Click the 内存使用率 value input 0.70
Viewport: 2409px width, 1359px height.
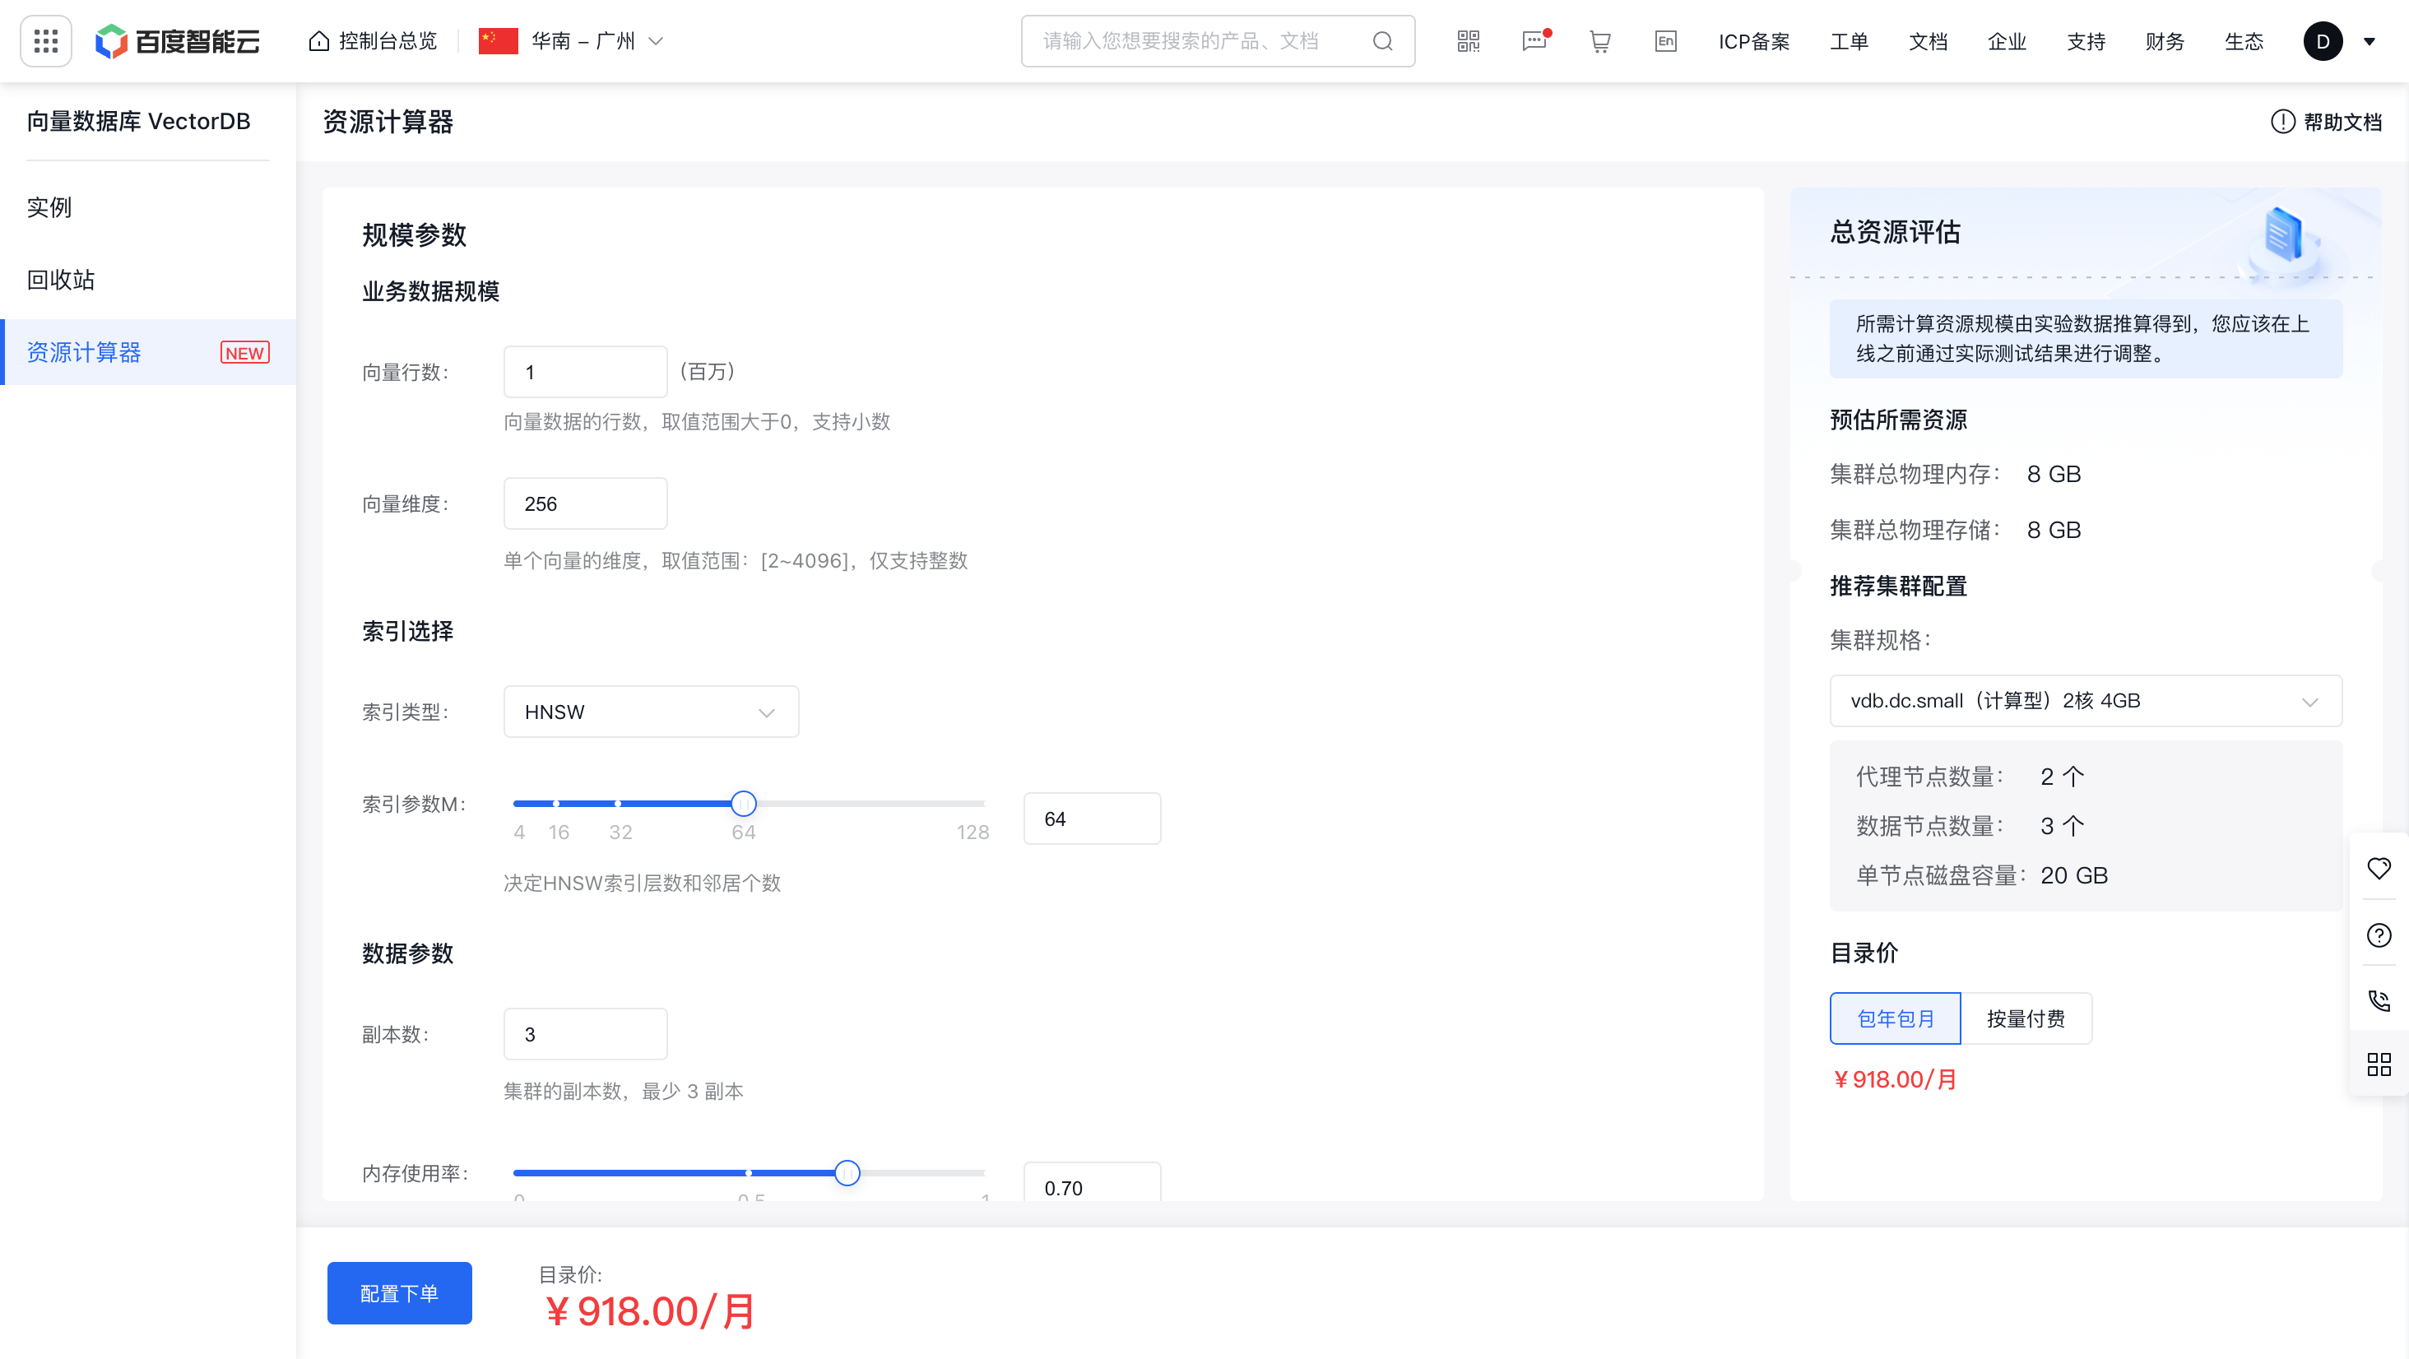pyautogui.click(x=1091, y=1183)
